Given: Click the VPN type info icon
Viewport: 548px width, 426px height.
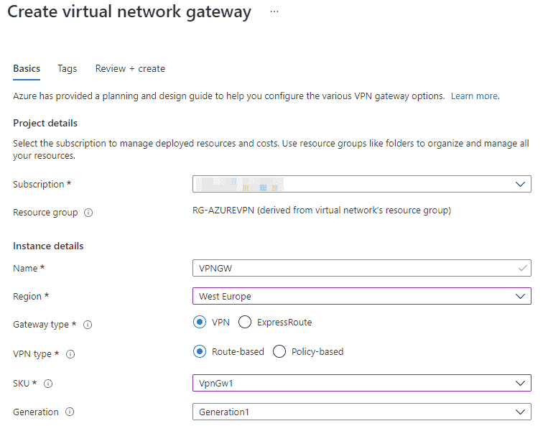Looking at the screenshot, I should (x=70, y=354).
